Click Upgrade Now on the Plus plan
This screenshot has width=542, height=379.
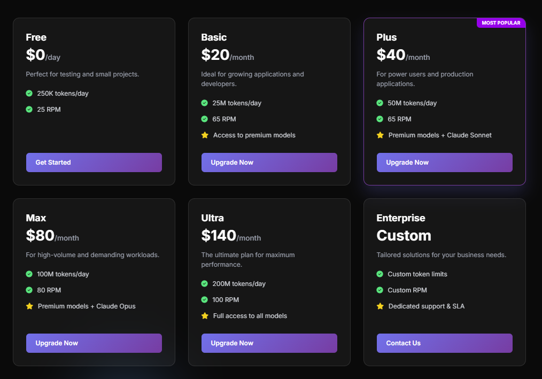444,163
